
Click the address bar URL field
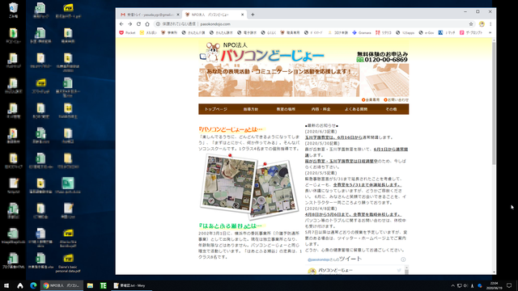click(x=311, y=24)
